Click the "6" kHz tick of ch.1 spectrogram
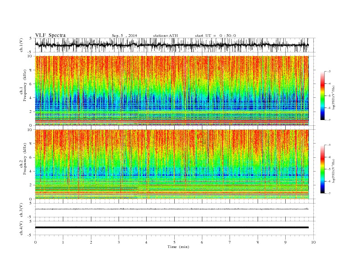The height and width of the screenshot is (272, 353). click(x=31, y=84)
